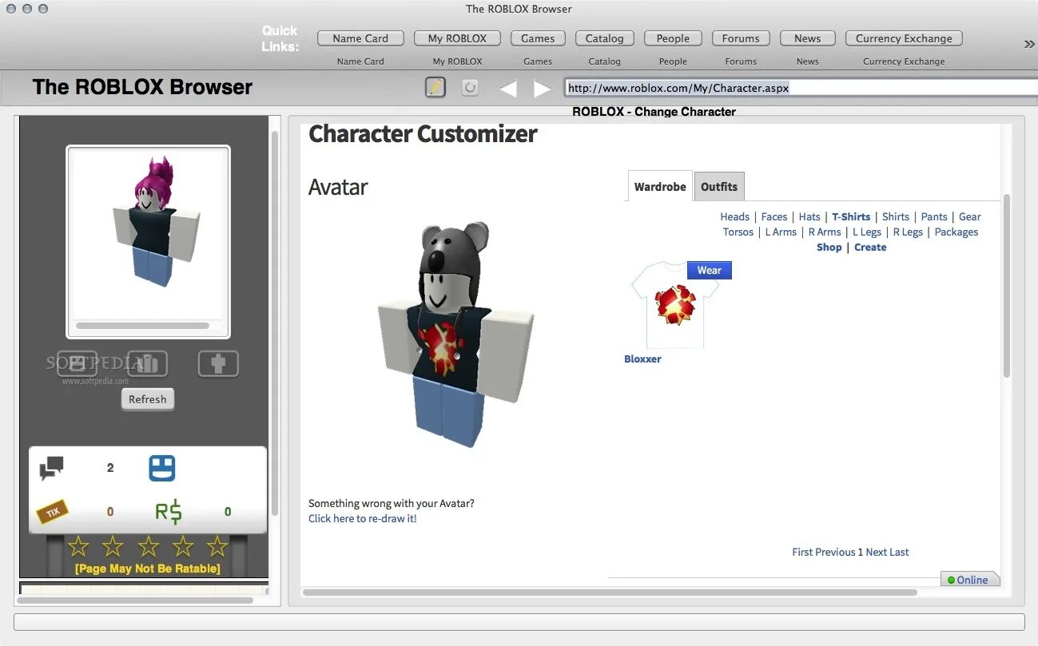Select the R Arms wardrobe category
This screenshot has height=646, width=1038.
pos(825,232)
